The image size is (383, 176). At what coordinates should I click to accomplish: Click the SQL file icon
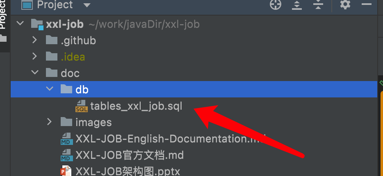82,106
